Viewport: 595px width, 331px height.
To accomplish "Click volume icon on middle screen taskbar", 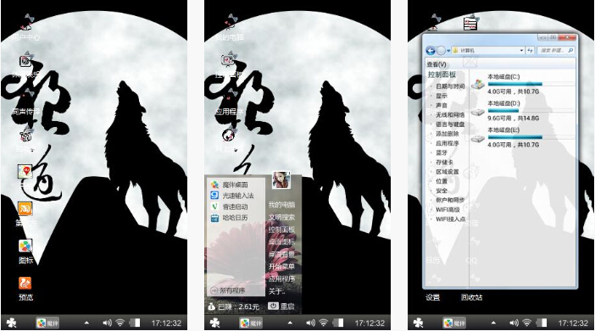I will click(310, 323).
